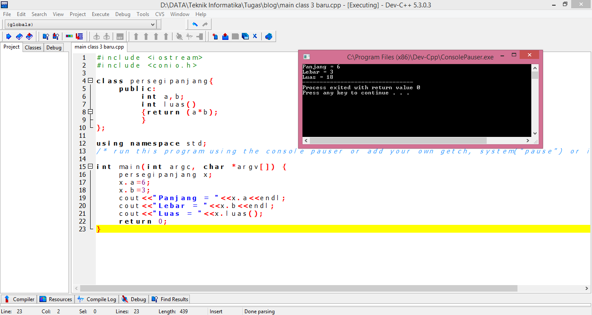Click the editor horizontal scrollbar thumb
Image resolution: width=592 pixels, height=315 pixels.
pos(299,288)
